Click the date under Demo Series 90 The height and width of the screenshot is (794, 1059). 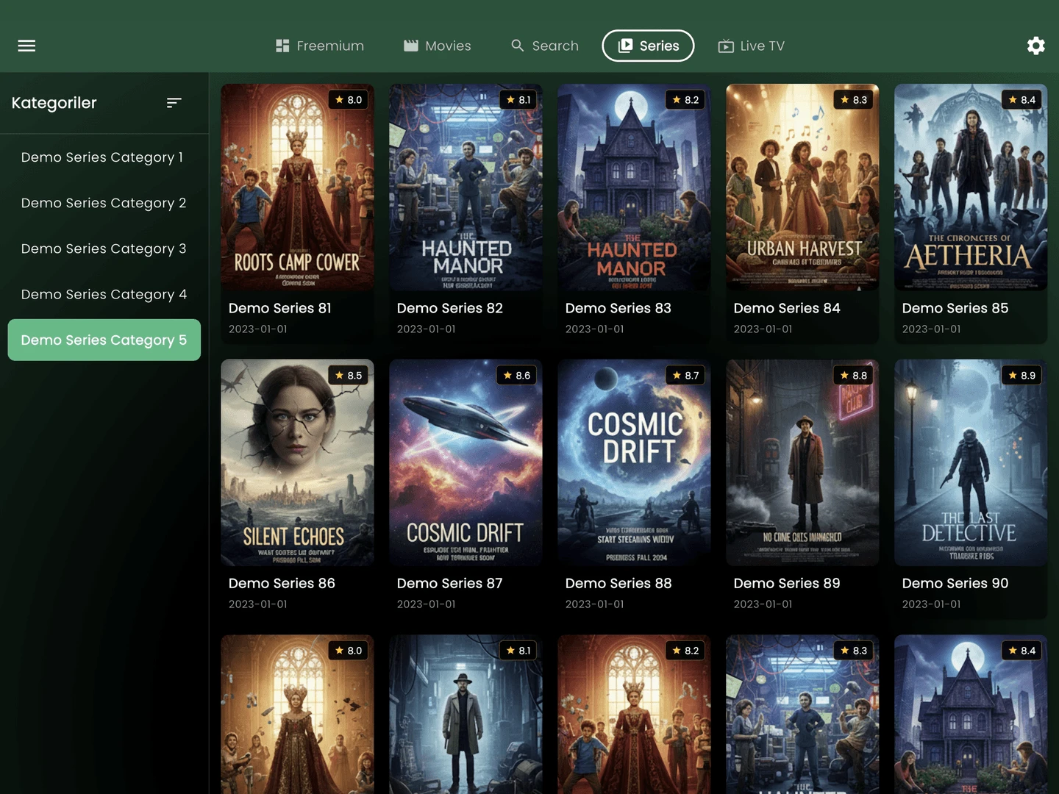click(x=931, y=604)
